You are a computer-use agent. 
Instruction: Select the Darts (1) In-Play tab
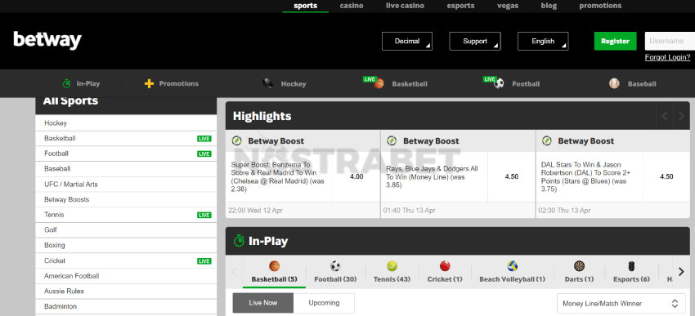[579, 272]
